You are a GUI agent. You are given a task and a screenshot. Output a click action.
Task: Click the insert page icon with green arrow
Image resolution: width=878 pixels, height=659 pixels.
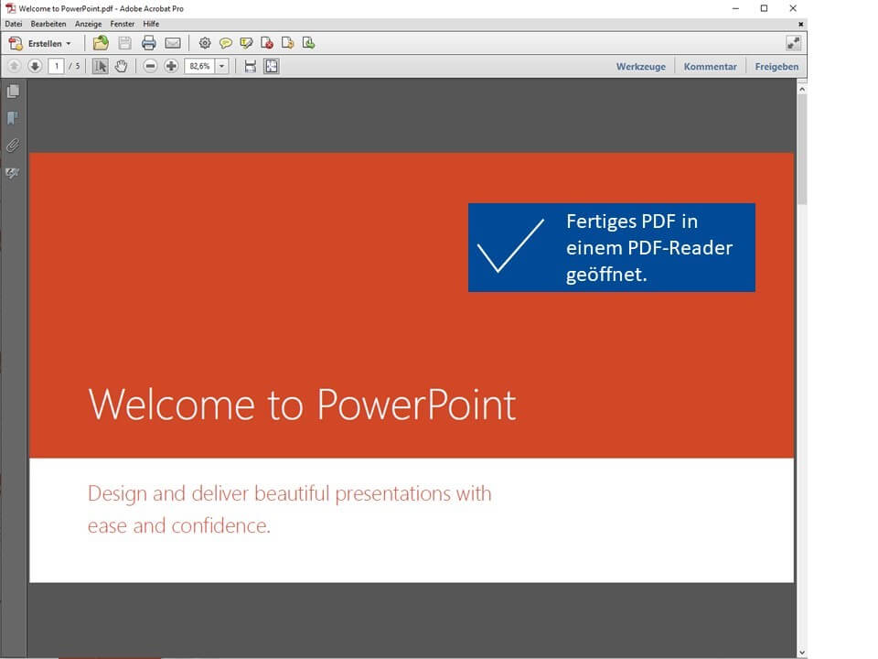pos(308,43)
